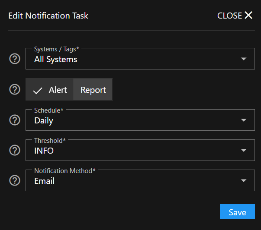Click the 'Edit Notification Task' title

[x=48, y=16]
